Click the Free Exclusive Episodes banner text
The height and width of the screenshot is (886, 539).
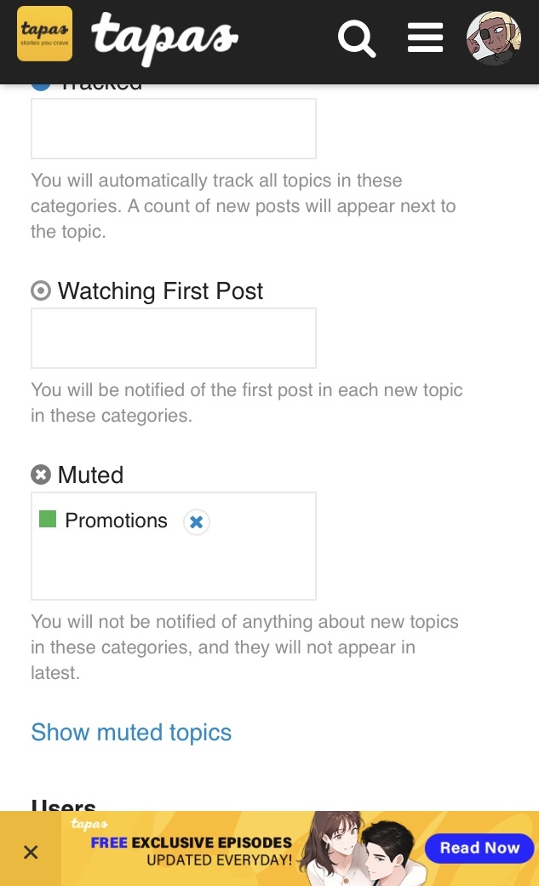(192, 843)
